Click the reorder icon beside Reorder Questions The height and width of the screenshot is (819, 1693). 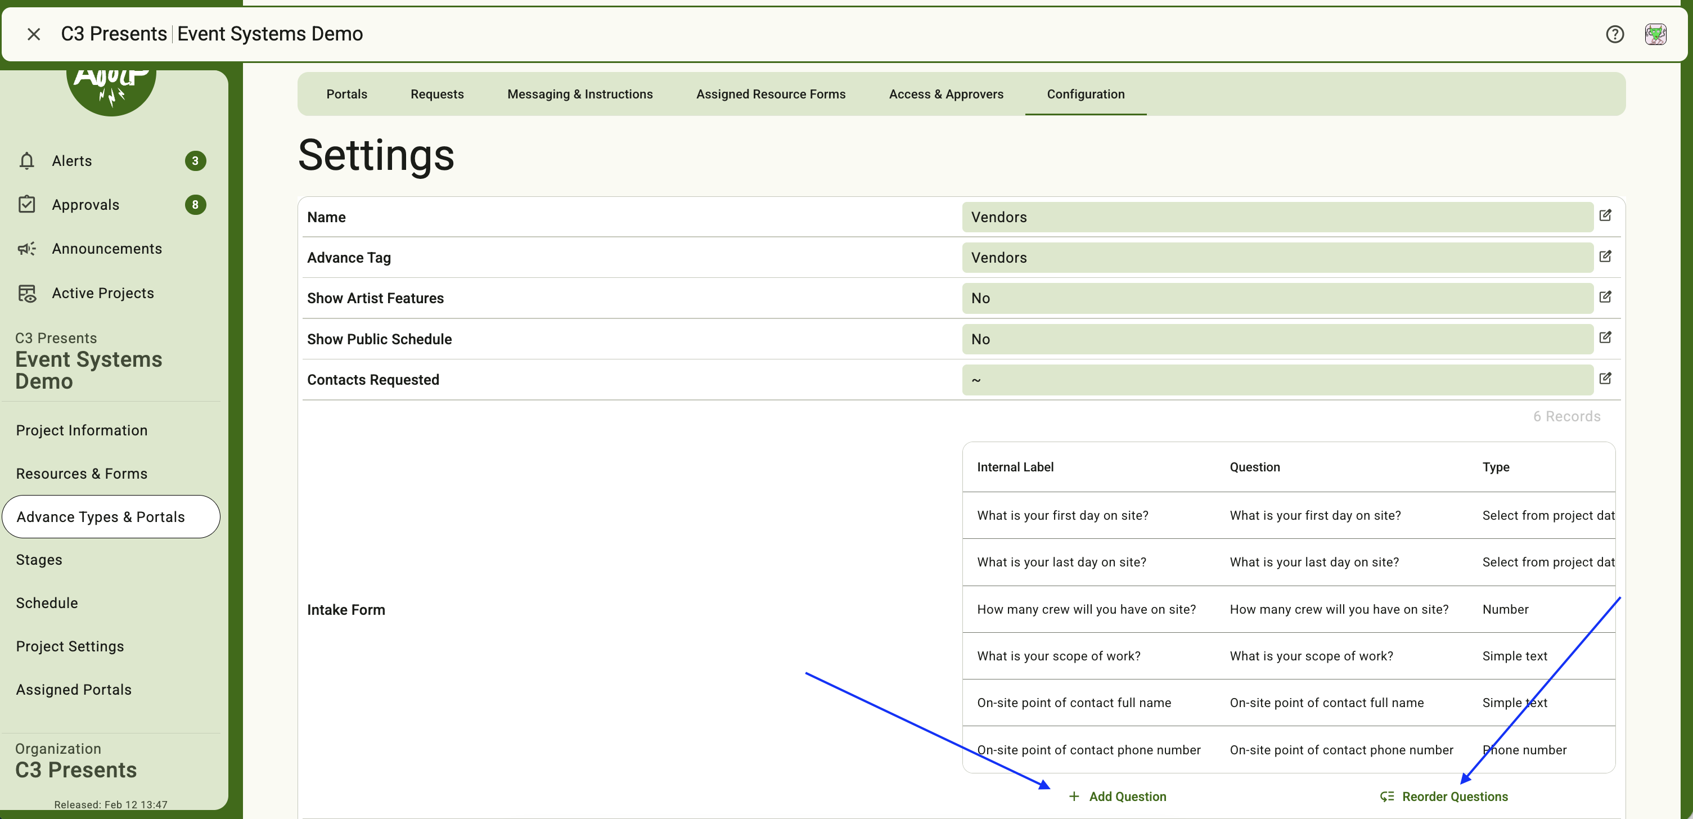(x=1386, y=796)
